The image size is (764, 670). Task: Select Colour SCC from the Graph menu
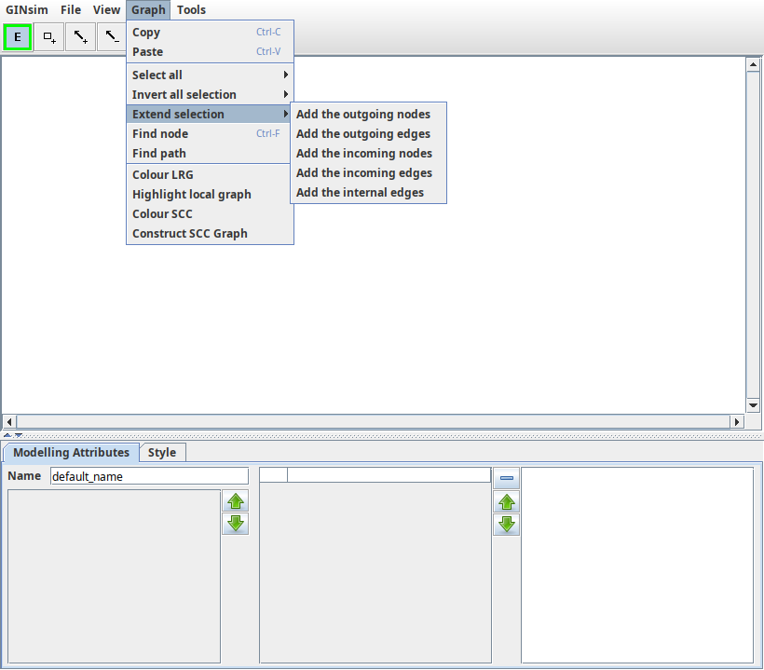(162, 213)
